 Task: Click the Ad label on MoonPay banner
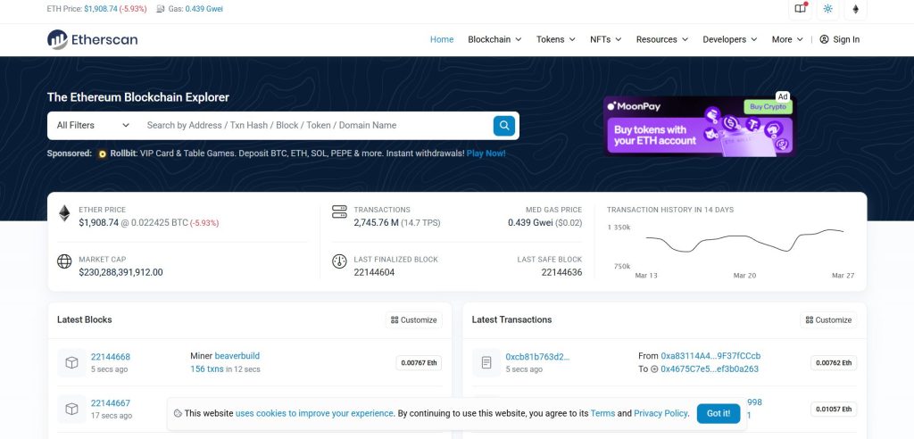782,96
